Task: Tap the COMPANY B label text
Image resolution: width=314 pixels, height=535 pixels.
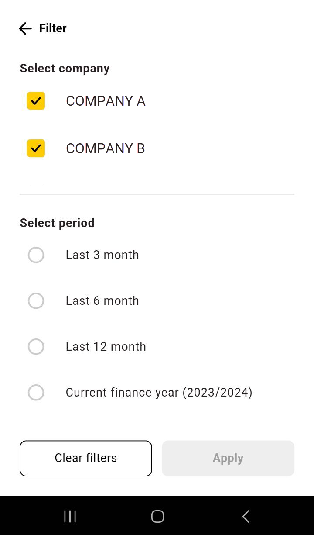Action: click(106, 148)
